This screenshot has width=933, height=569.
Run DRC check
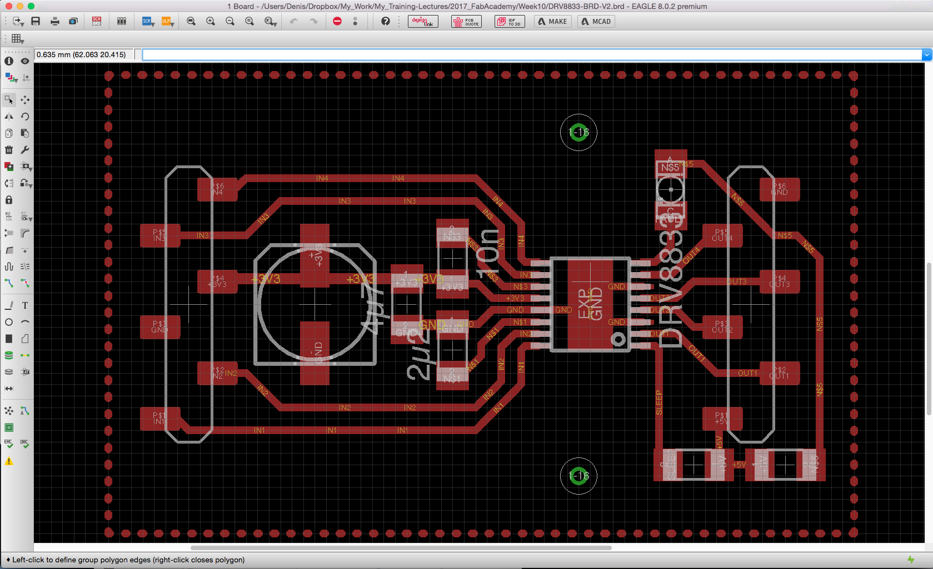coord(25,444)
